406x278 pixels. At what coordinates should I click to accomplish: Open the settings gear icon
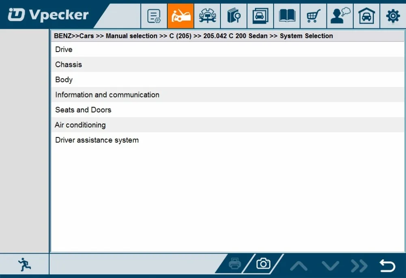pos(393,16)
